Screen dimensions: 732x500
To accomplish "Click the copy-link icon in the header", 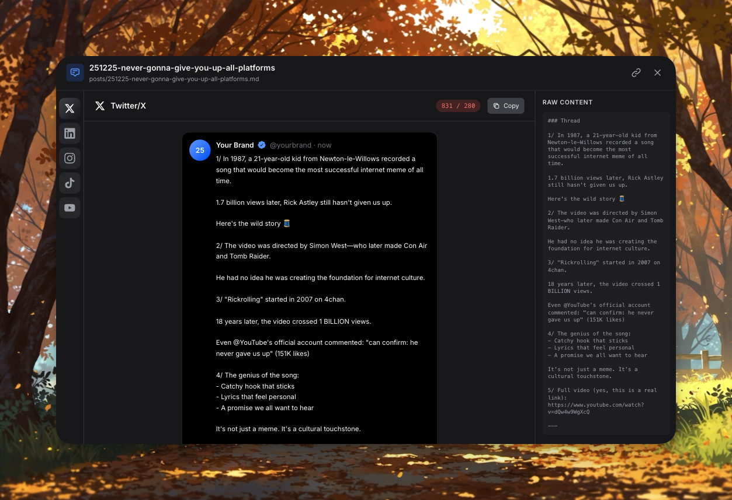I will [636, 72].
